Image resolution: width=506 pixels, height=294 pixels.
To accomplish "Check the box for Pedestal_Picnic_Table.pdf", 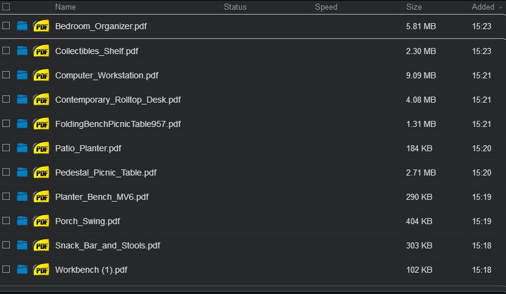I will (6, 172).
